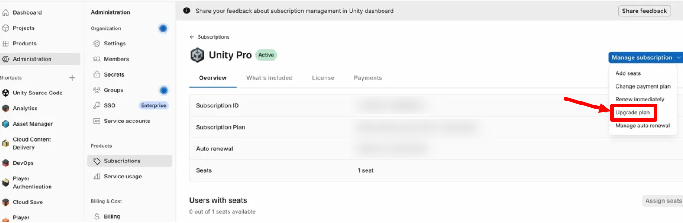The height and width of the screenshot is (223, 683).
Task: Click the Products grid icon
Action: click(6, 44)
